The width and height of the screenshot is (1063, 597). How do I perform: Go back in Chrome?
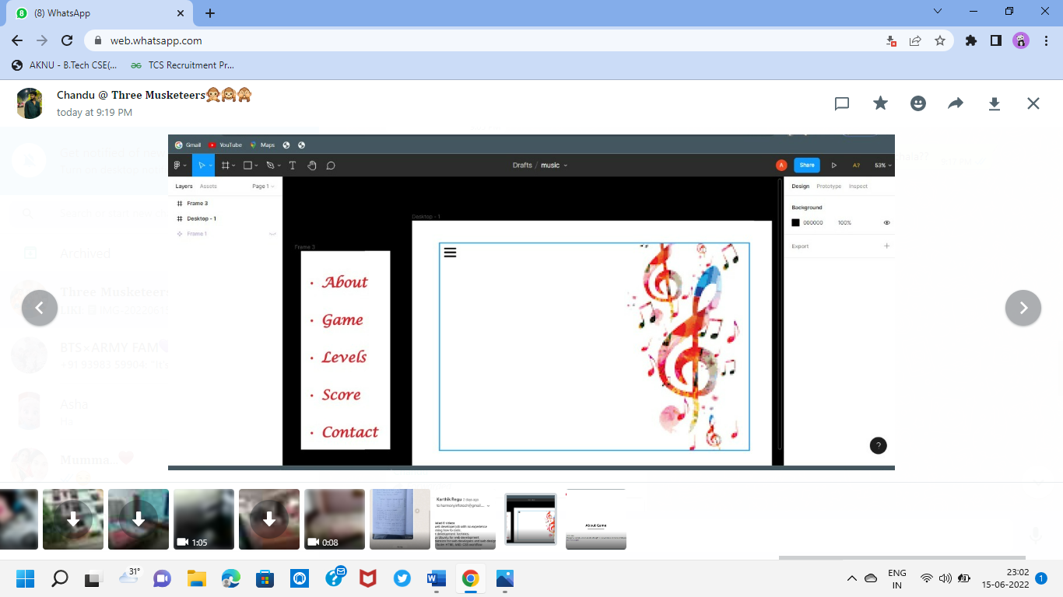pos(17,40)
